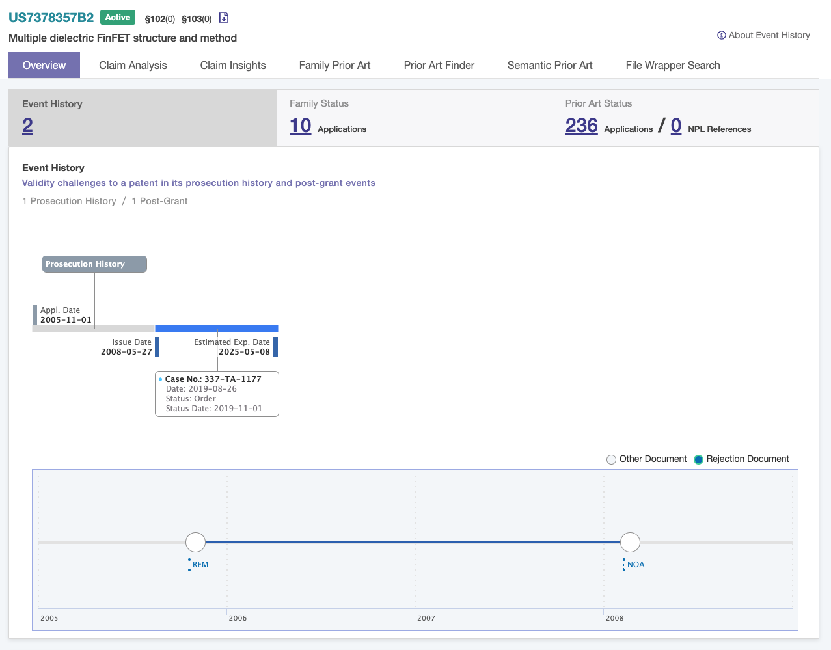Open the 236 prior art applications link

pos(582,126)
